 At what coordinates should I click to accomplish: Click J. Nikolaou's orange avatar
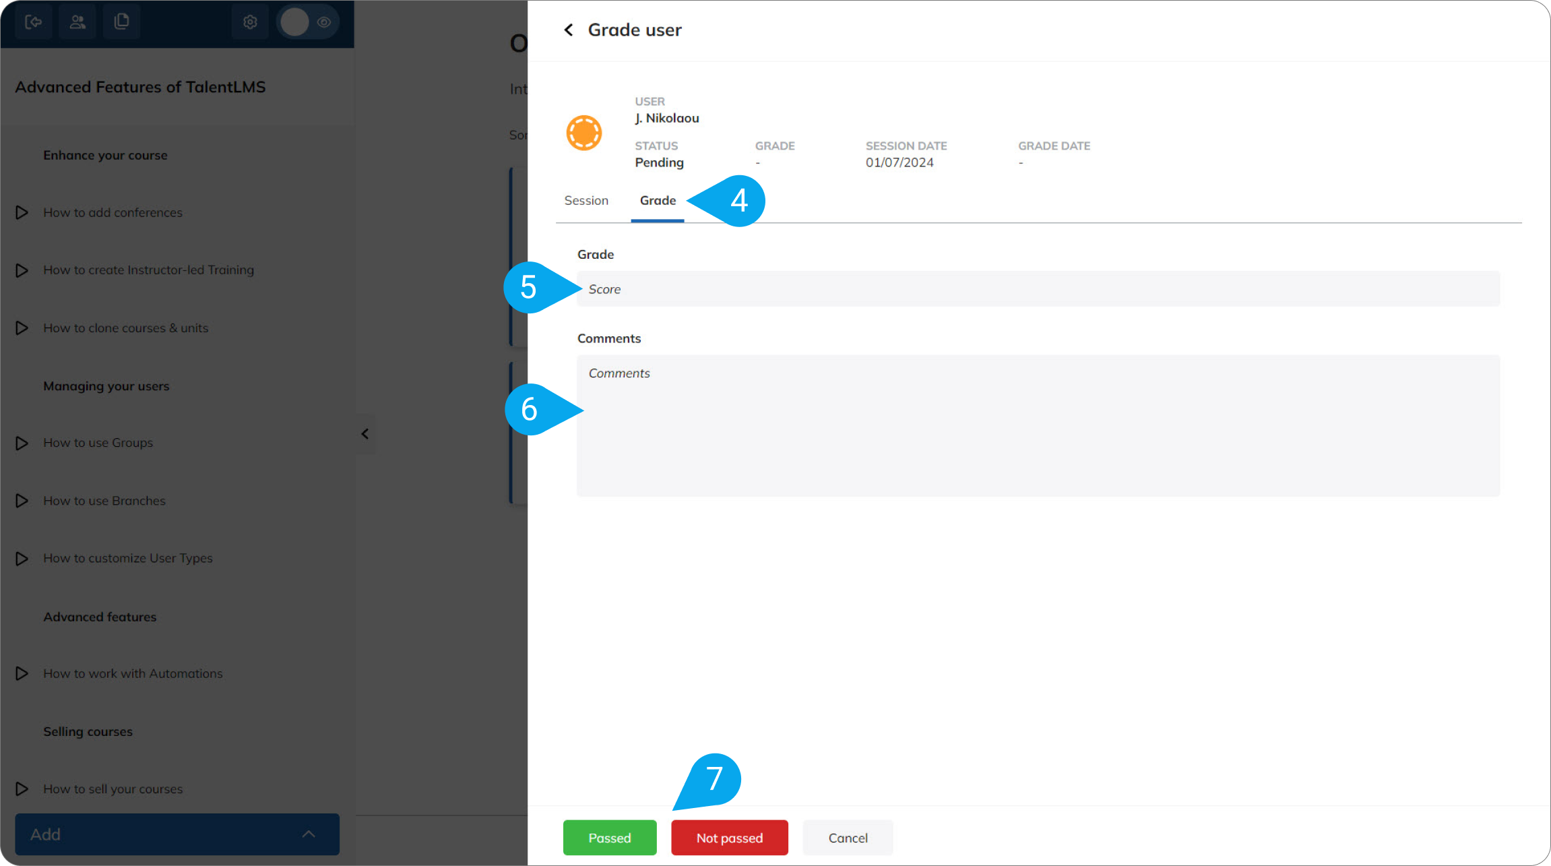(x=584, y=132)
